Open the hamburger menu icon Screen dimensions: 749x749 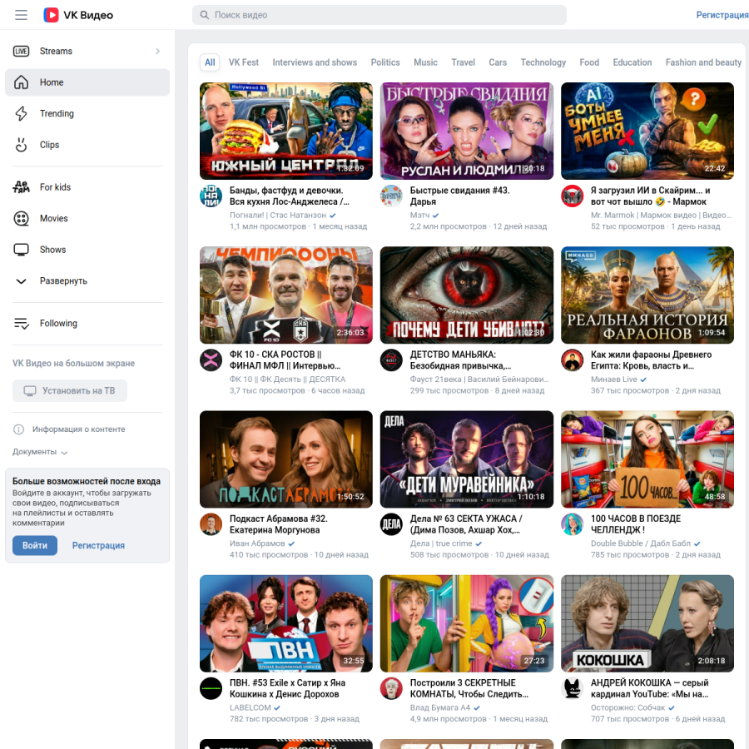[x=21, y=15]
